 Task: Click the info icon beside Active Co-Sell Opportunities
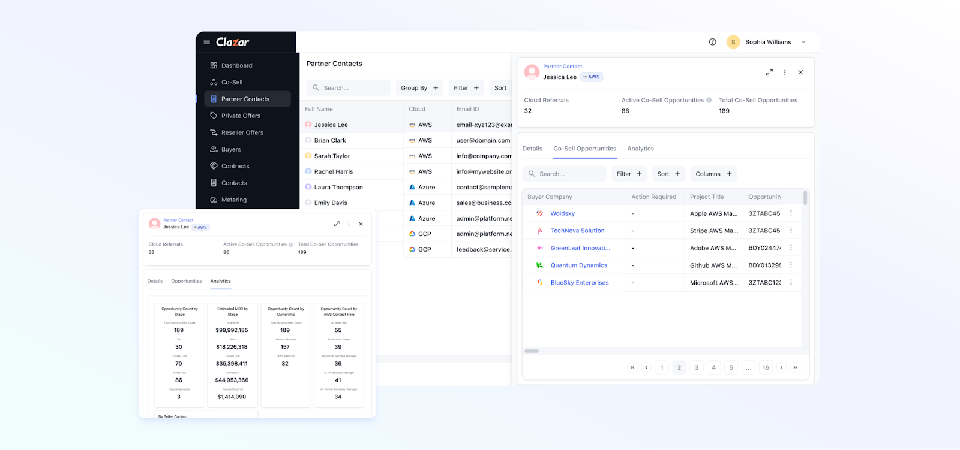pos(709,100)
